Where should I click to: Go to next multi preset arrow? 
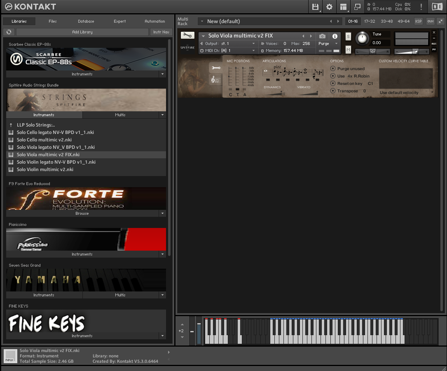click(x=338, y=21)
